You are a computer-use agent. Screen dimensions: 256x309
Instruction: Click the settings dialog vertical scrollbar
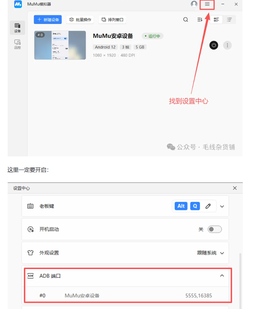(x=240, y=281)
